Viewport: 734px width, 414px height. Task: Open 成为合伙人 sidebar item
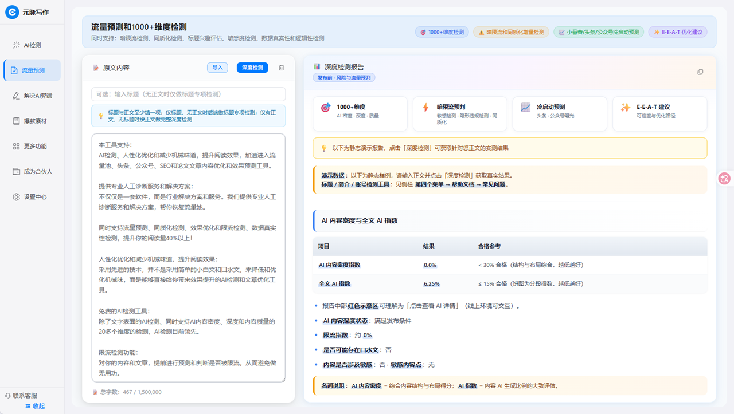32,171
